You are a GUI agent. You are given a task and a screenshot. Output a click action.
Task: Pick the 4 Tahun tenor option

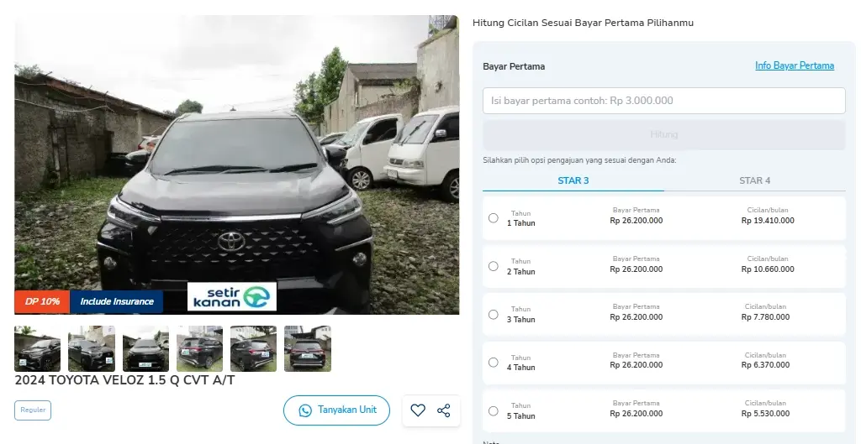pyautogui.click(x=494, y=363)
